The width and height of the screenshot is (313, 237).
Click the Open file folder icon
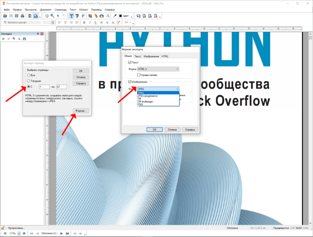click(5, 16)
